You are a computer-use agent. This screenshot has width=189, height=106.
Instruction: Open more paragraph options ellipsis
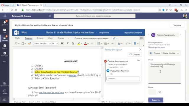(112, 43)
